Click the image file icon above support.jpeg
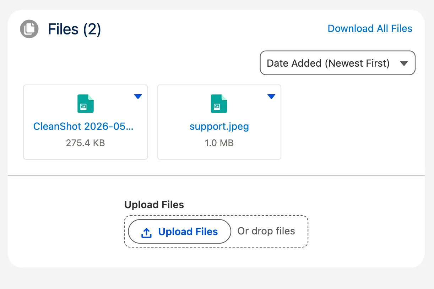The image size is (434, 289). [x=219, y=104]
